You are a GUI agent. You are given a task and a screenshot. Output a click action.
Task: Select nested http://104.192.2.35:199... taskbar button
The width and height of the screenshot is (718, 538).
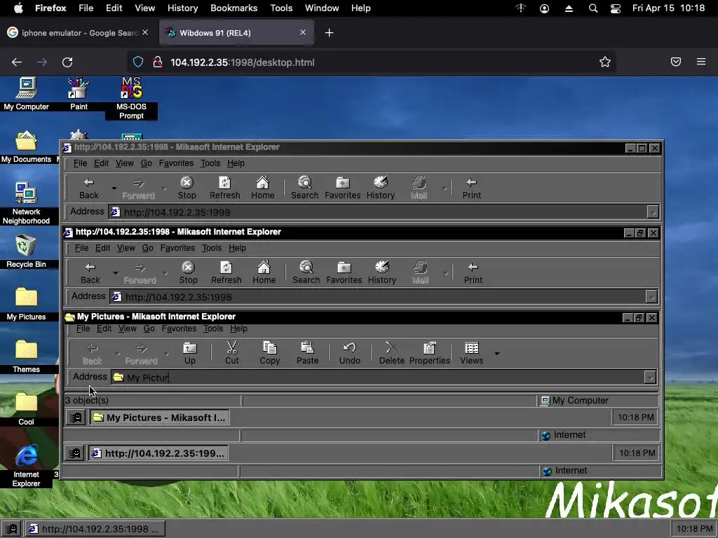158,453
